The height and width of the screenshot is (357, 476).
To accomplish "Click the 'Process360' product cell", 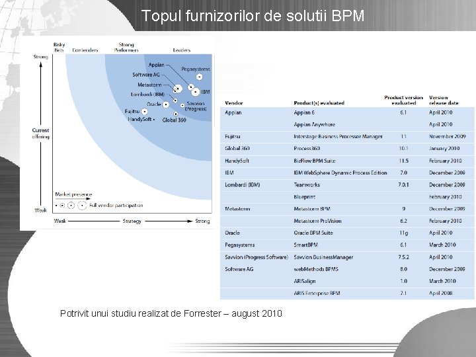I will 307,149.
